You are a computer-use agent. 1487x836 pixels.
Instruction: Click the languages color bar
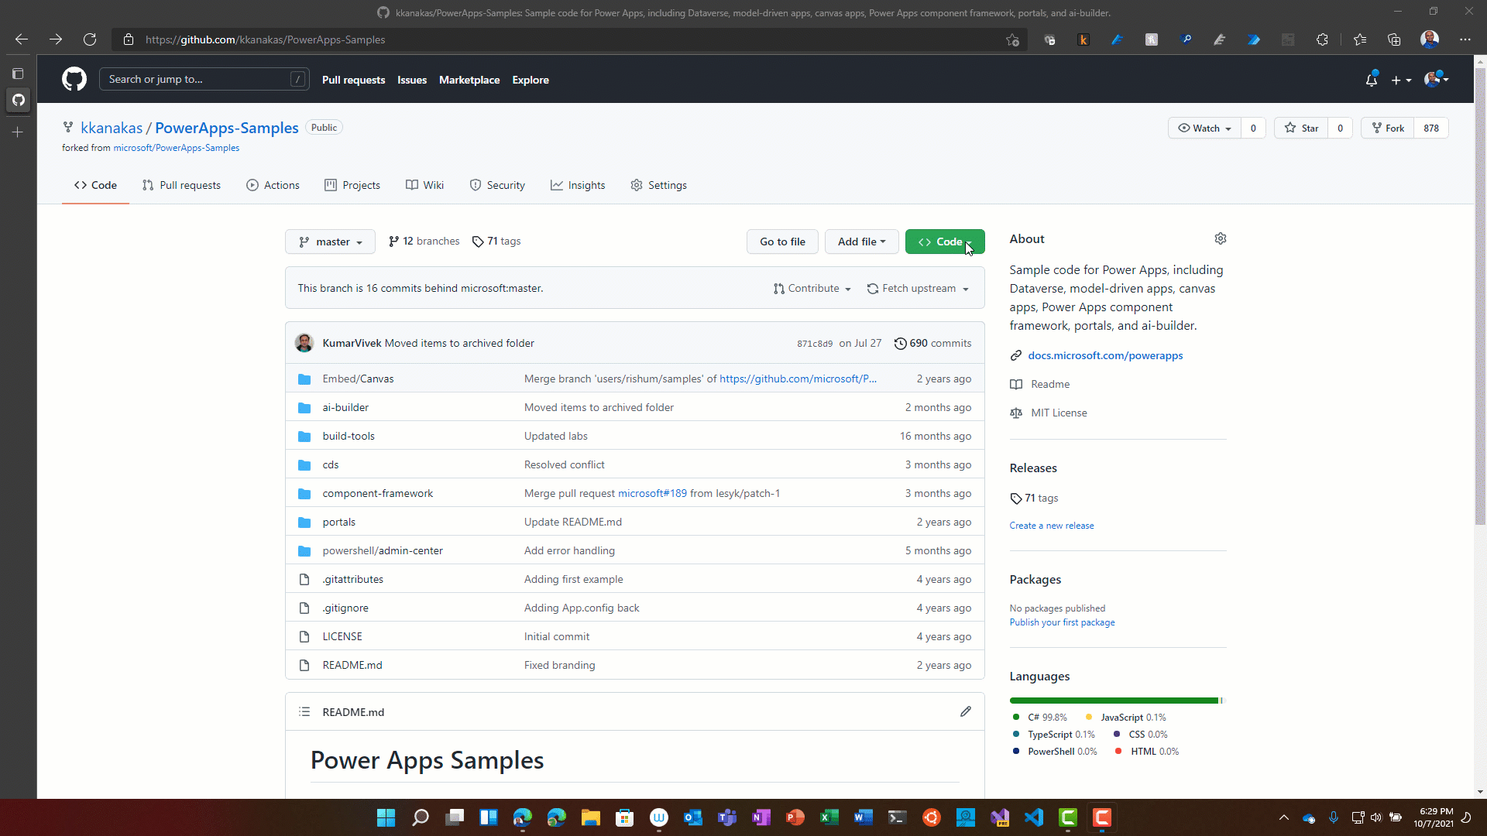1114,701
